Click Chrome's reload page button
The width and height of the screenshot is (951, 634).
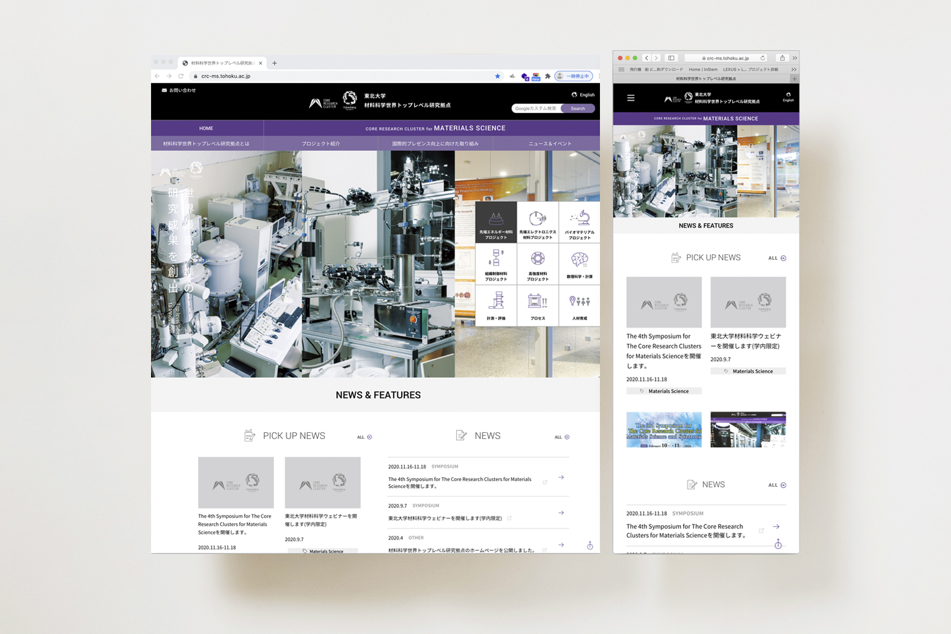pos(181,76)
